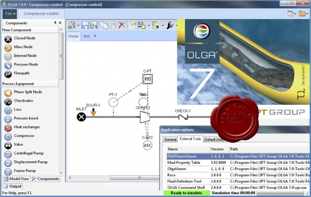Image resolution: width=311 pixels, height=197 pixels.
Task: Select the Closed Node component icon
Action: click(8, 39)
